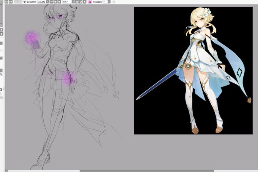The width and height of the screenshot is (258, 172).
Task: Click the Stabilizer value field showing 4
Action: click(x=105, y=2)
